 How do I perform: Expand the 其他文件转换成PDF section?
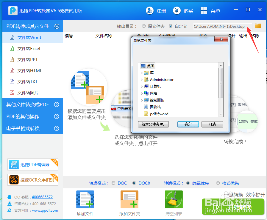click(57, 104)
